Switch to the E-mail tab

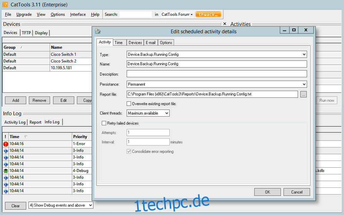pyautogui.click(x=150, y=43)
